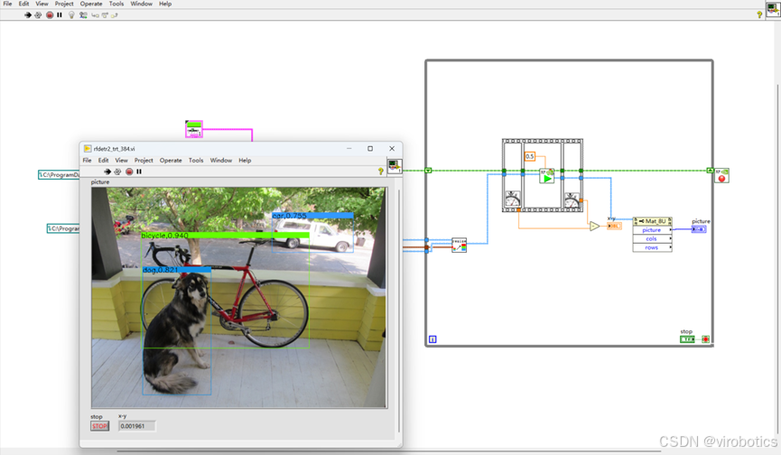The image size is (781, 455).
Task: Toggle Retain Wire Values button
Action: coord(83,15)
